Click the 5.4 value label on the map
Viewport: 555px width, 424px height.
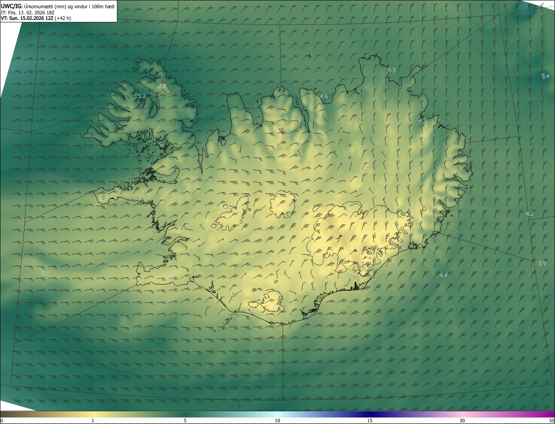pyautogui.click(x=545, y=76)
